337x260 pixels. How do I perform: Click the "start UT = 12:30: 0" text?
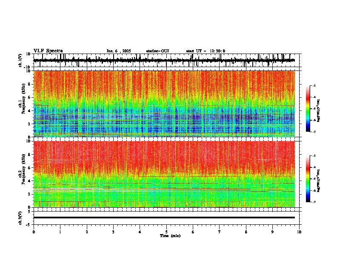click(x=206, y=51)
